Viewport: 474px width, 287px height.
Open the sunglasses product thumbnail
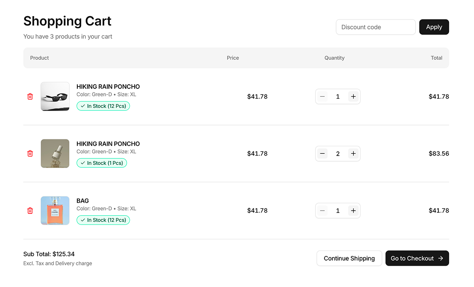click(x=55, y=96)
